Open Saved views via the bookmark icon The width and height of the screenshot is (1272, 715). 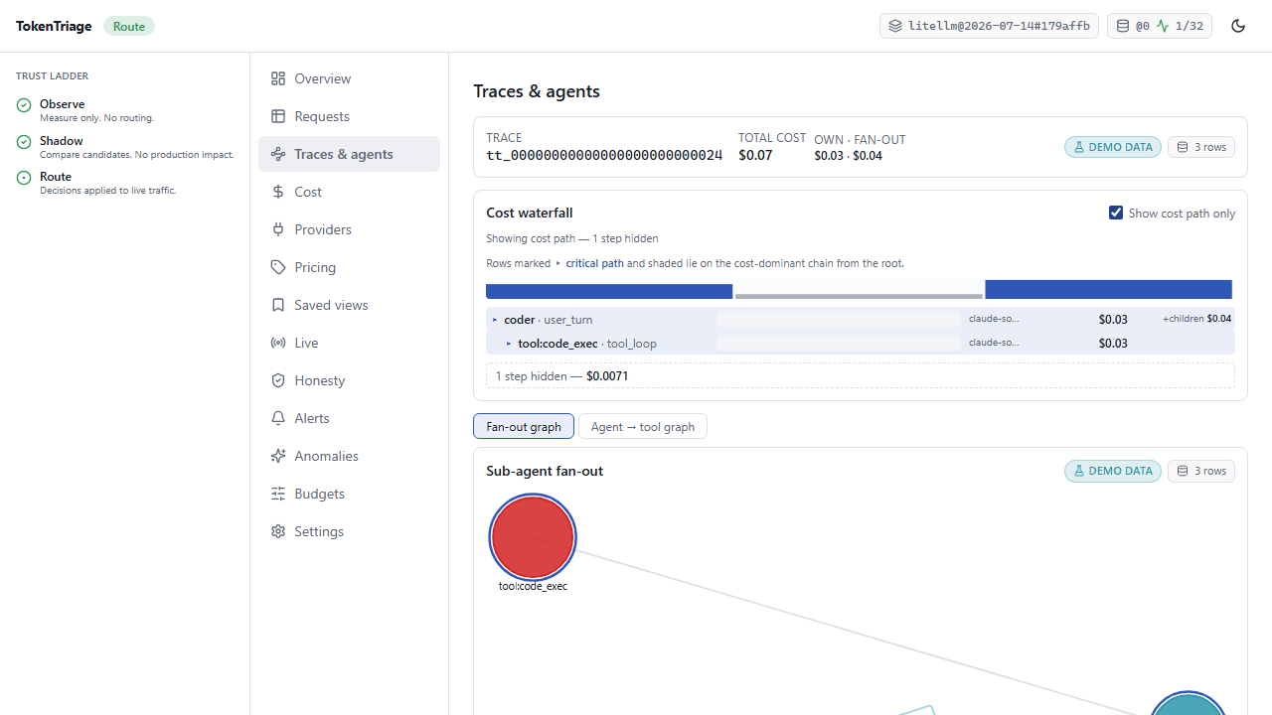(x=278, y=305)
